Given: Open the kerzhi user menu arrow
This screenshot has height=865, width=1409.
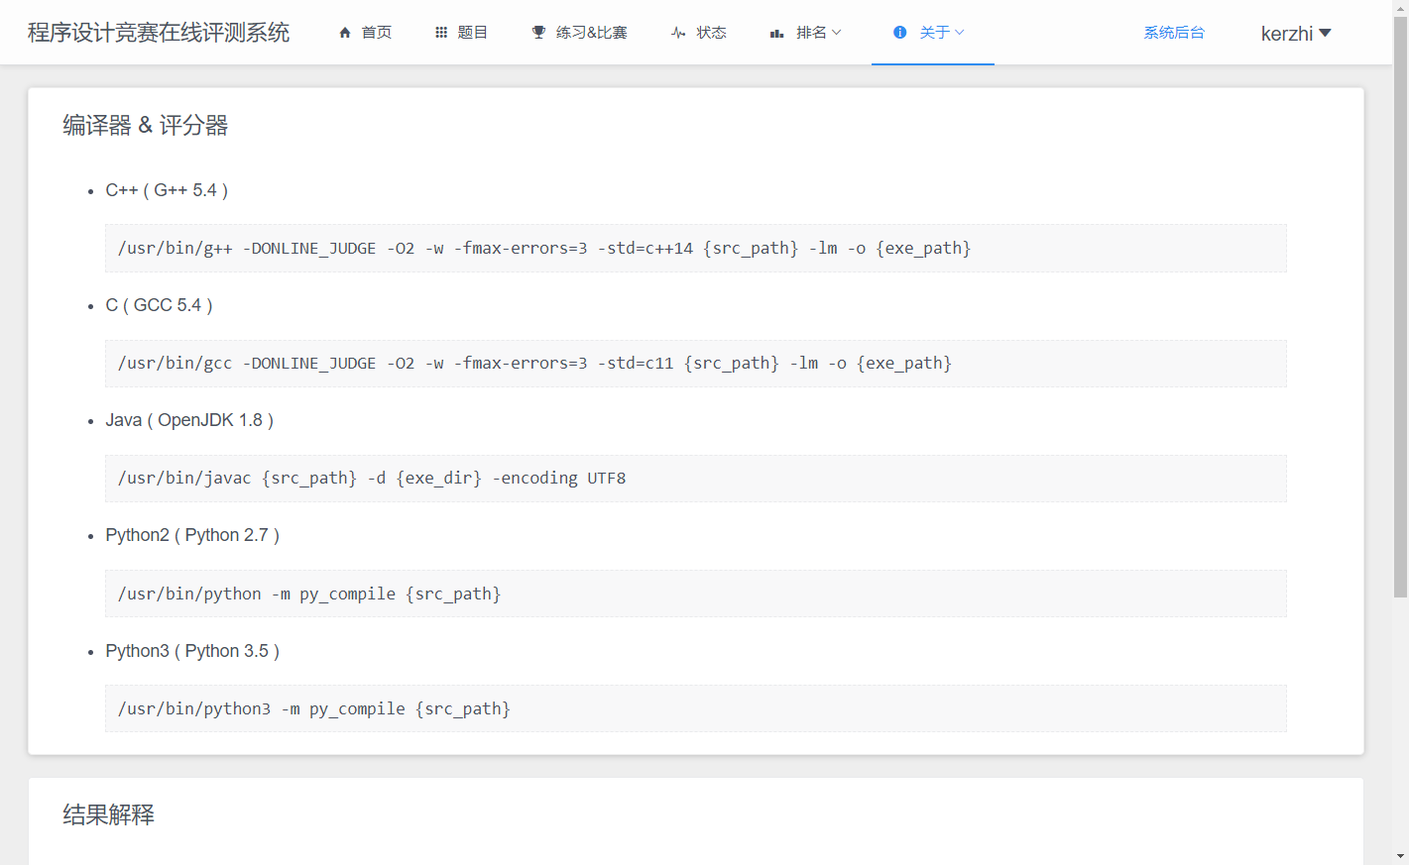Looking at the screenshot, I should (1325, 33).
